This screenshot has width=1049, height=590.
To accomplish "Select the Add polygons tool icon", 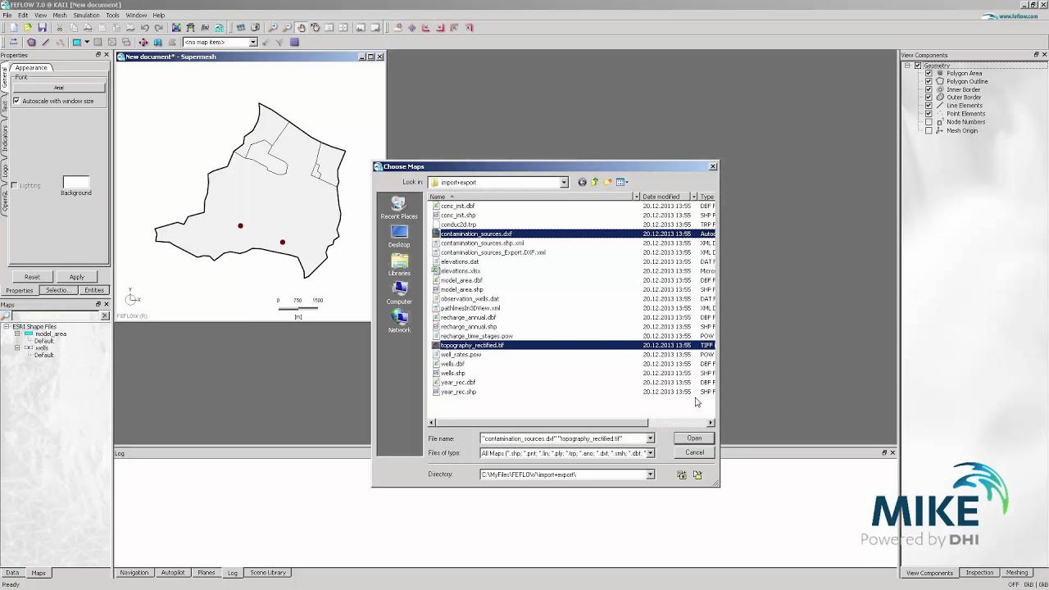I will [x=31, y=43].
